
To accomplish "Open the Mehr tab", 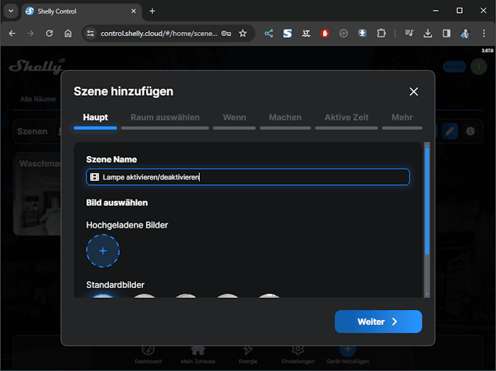I will tap(402, 118).
